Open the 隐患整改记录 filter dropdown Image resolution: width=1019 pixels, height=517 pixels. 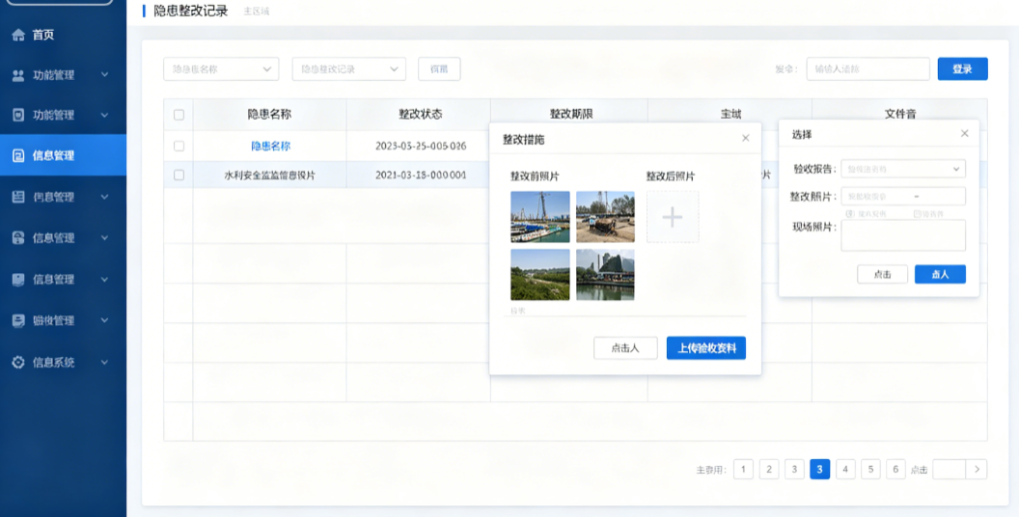[349, 68]
